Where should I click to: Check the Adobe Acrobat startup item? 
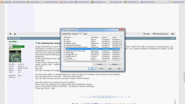coord(64,53)
